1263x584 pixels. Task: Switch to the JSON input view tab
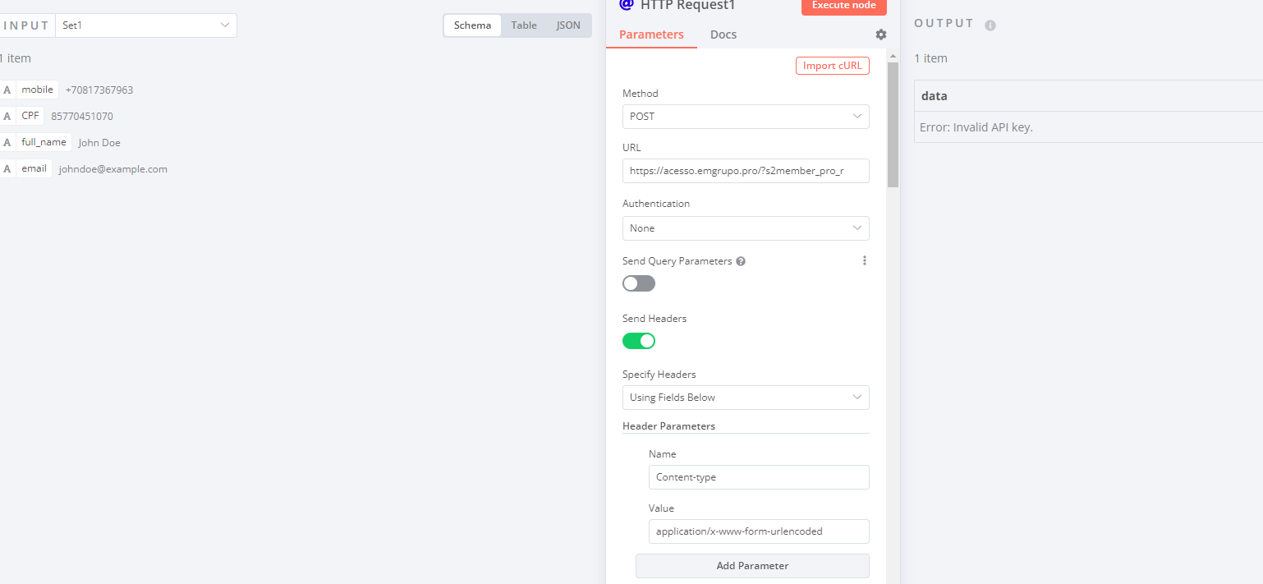(567, 25)
